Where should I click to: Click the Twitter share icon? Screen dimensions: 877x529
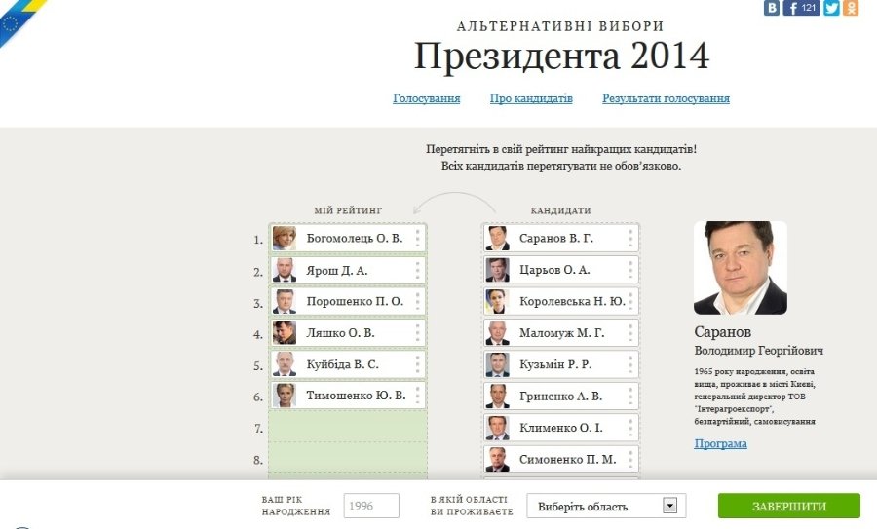pyautogui.click(x=831, y=8)
